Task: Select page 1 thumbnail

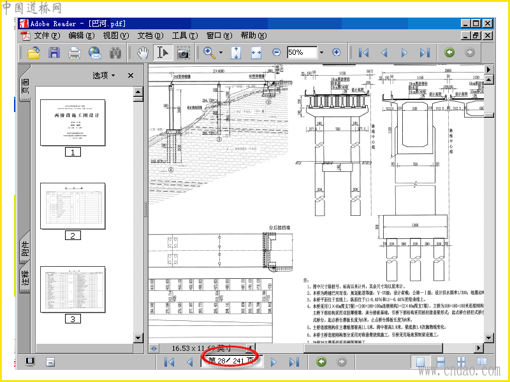Action: (73, 122)
